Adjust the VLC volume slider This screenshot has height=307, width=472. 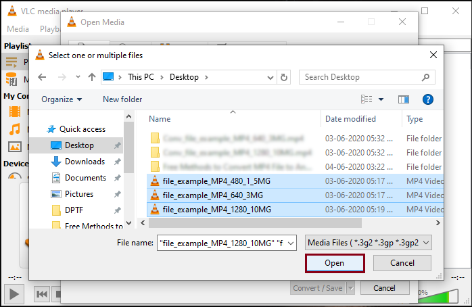click(x=439, y=296)
